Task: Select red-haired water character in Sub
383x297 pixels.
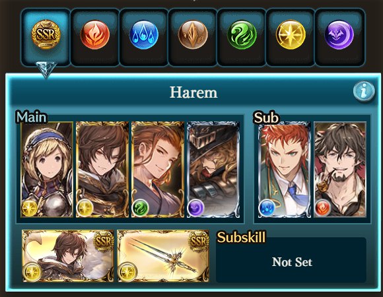Action: tap(285, 170)
